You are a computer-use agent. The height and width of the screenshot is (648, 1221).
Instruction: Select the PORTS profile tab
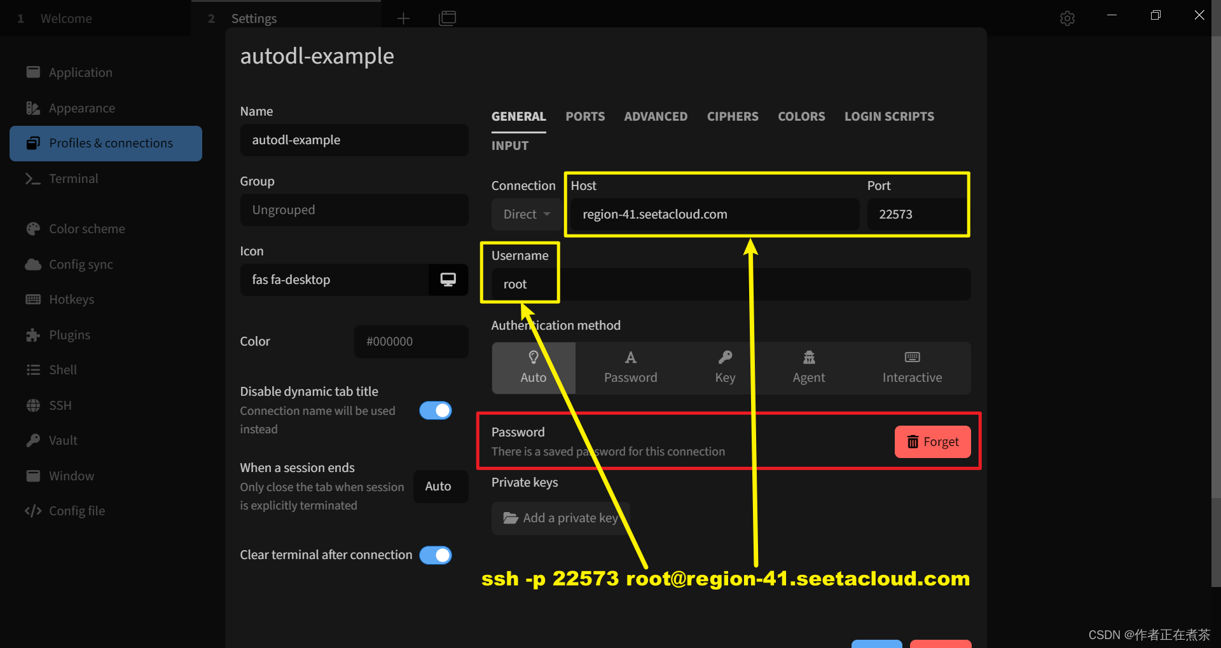(x=585, y=116)
